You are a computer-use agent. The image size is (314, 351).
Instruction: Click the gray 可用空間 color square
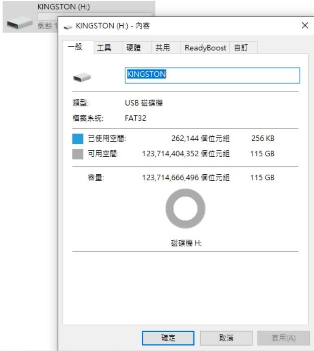coord(78,154)
